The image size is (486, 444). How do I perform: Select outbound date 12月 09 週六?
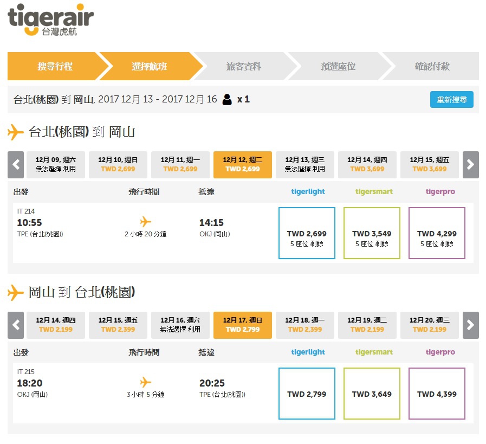[x=56, y=165]
